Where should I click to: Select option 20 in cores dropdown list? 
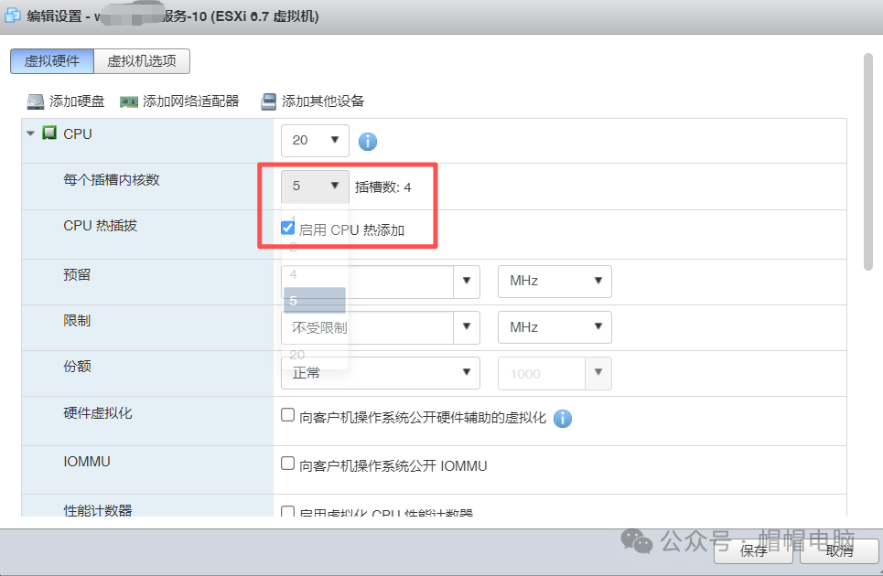click(x=315, y=355)
